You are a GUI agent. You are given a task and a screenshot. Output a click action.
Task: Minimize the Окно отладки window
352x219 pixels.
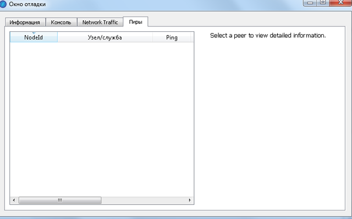pyautogui.click(x=310, y=3)
